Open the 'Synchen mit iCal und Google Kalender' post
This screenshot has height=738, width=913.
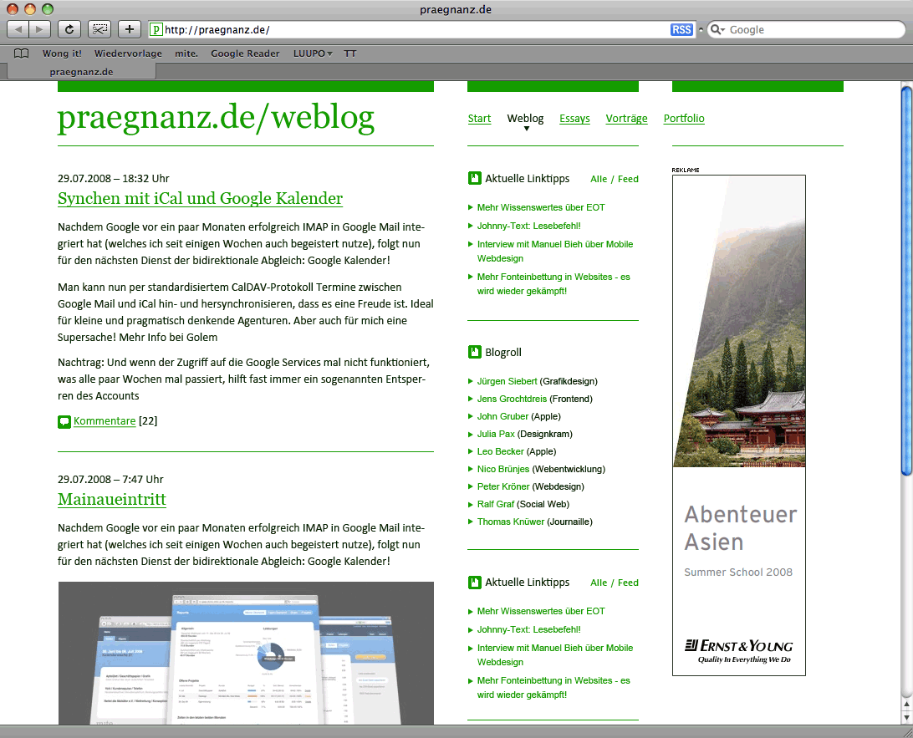(x=200, y=198)
